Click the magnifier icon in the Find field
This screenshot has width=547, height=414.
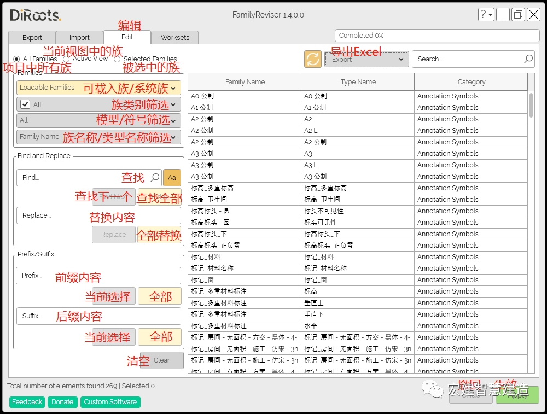coord(155,177)
